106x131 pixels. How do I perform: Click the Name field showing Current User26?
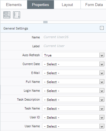(x=56, y=37)
